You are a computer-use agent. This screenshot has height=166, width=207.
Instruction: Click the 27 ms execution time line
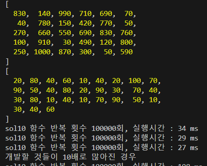[x=102, y=148]
